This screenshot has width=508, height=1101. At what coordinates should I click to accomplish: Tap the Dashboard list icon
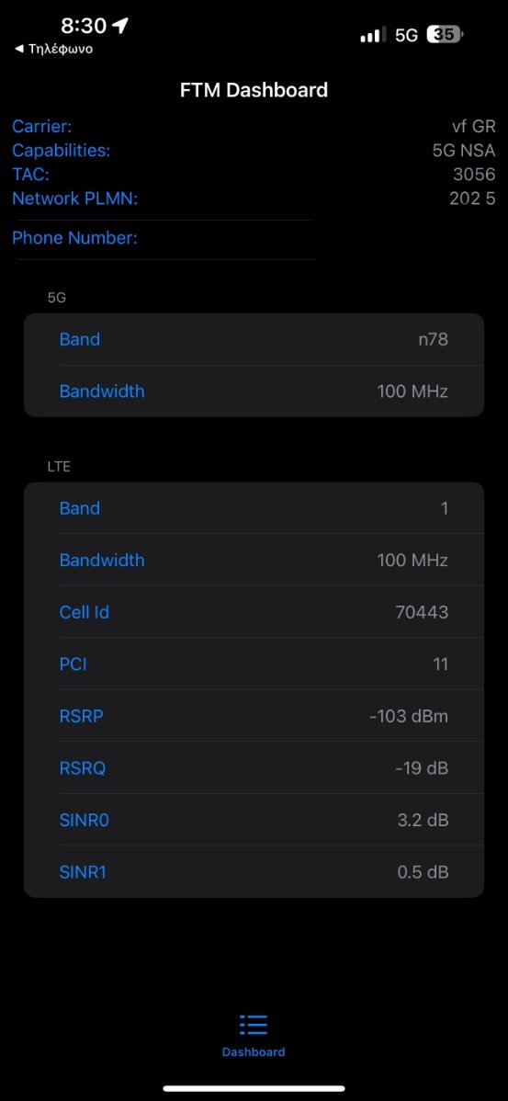pyautogui.click(x=254, y=1025)
